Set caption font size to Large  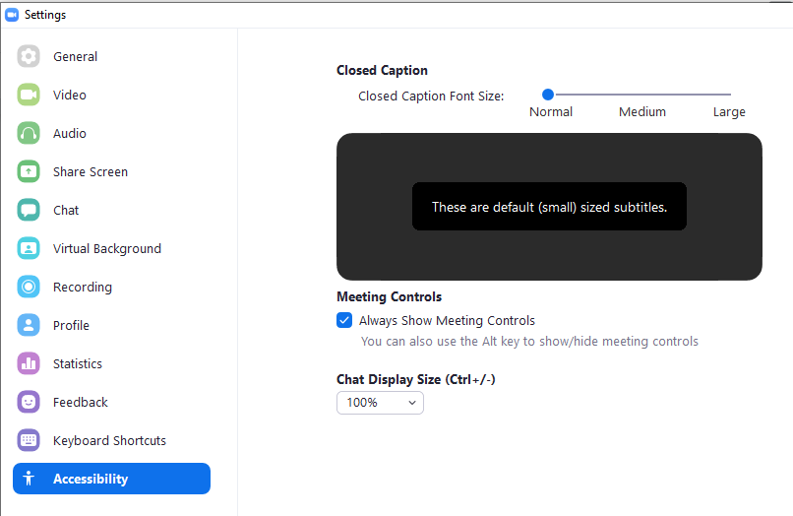pyautogui.click(x=730, y=95)
